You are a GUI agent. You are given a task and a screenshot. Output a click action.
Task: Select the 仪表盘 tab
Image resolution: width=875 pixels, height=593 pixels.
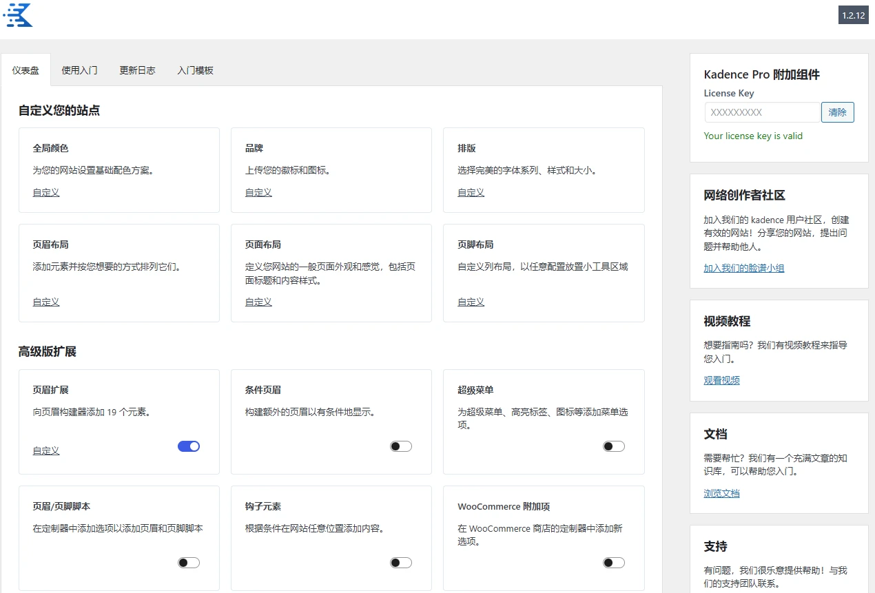(25, 70)
